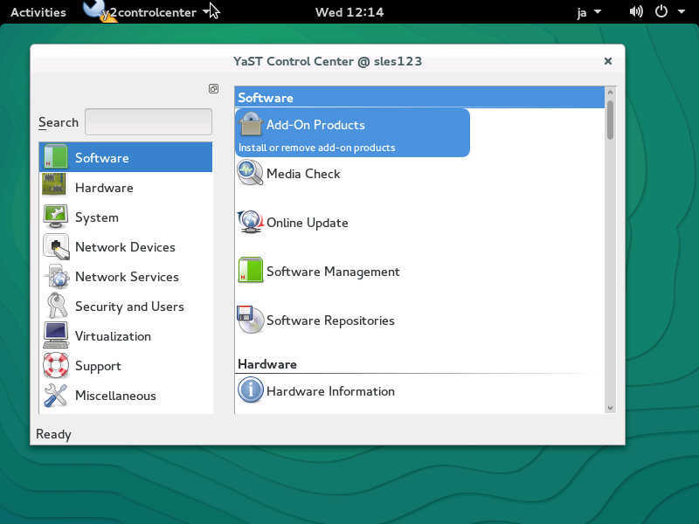Viewport: 699px width, 524px height.
Task: Click the module list scrollbar thumb
Action: coord(610,121)
